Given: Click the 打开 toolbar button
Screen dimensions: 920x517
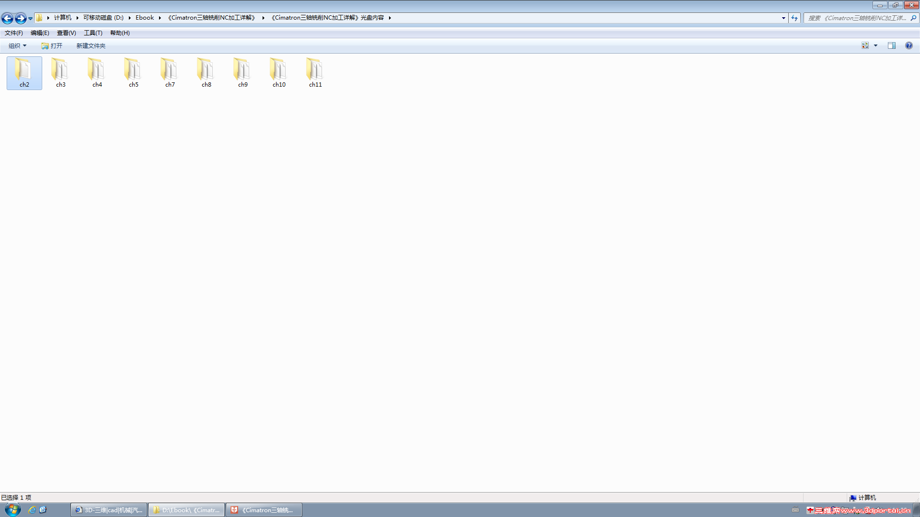Looking at the screenshot, I should [52, 46].
